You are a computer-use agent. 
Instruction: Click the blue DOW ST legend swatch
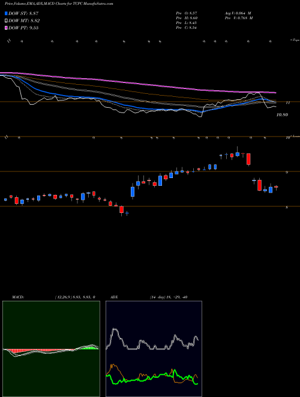pyautogui.click(x=6, y=13)
